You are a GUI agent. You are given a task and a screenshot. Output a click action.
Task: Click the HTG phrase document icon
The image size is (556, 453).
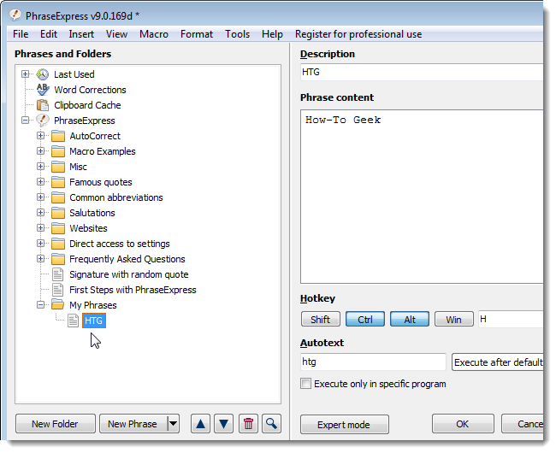tap(74, 321)
